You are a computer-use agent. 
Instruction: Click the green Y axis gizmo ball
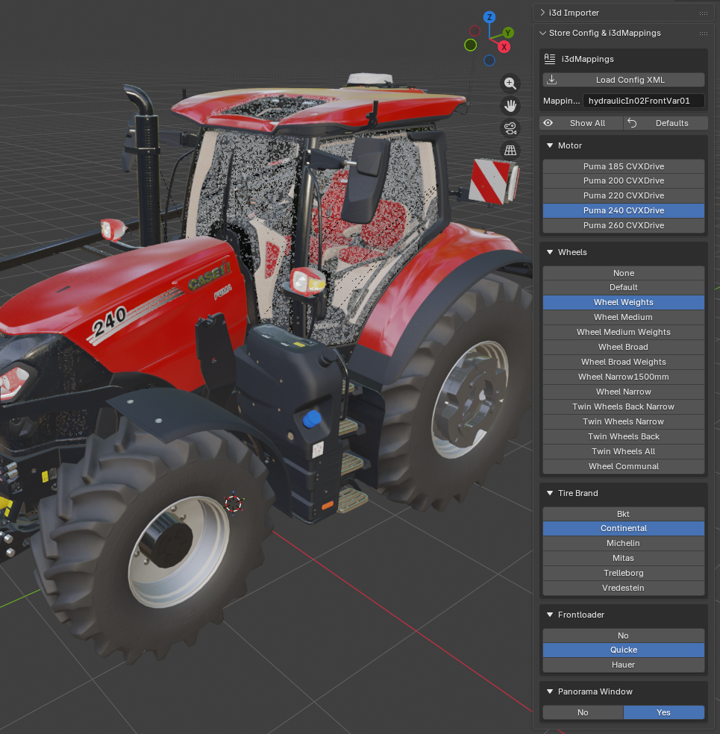(508, 33)
